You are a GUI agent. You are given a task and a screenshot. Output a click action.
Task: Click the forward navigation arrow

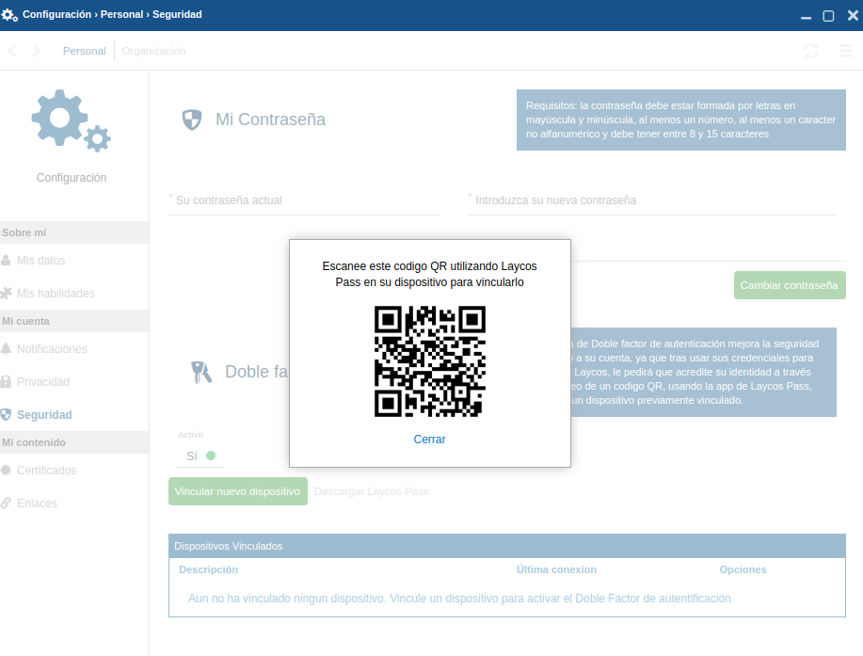pyautogui.click(x=37, y=51)
